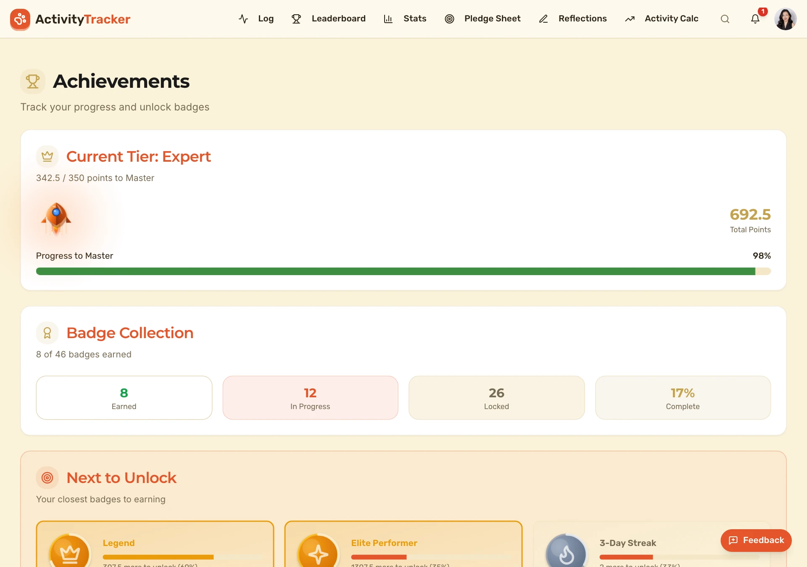Click 'Your closest badges to earning' subtitle
This screenshot has height=567, width=807.
101,499
